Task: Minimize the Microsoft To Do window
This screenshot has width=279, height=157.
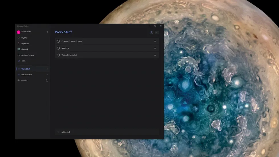Action: pyautogui.click(x=150, y=26)
